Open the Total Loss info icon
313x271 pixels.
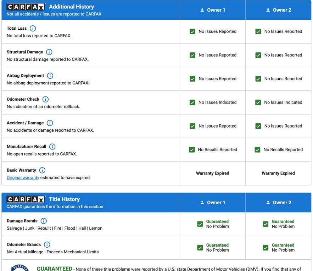pyautogui.click(x=33, y=29)
